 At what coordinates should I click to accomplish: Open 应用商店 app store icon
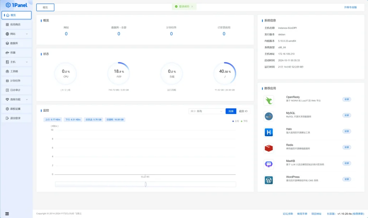coord(7,24)
